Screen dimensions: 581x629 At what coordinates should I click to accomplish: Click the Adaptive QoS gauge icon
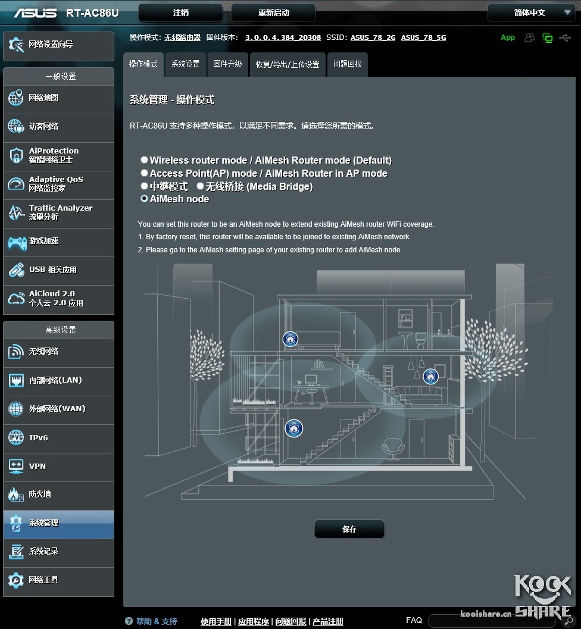tap(16, 184)
